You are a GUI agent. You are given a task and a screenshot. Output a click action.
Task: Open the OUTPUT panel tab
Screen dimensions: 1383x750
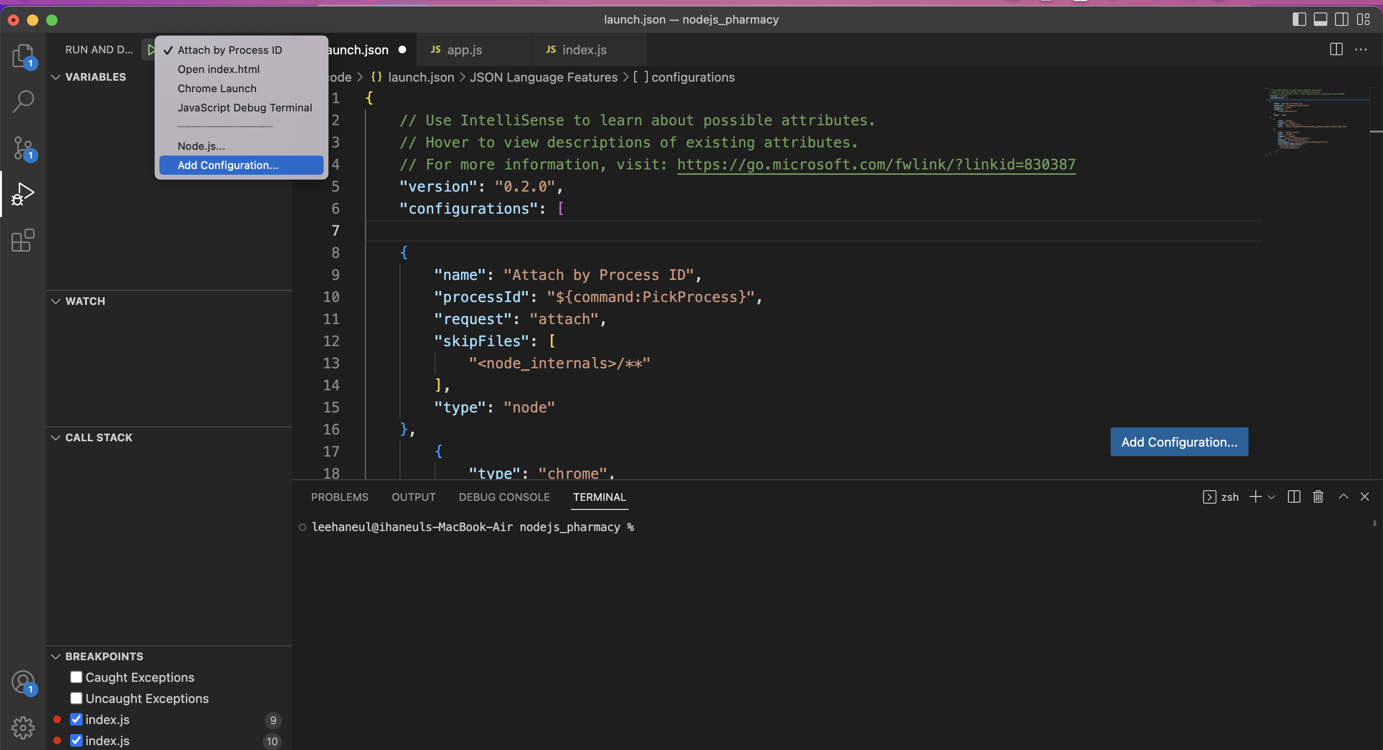pyautogui.click(x=413, y=496)
